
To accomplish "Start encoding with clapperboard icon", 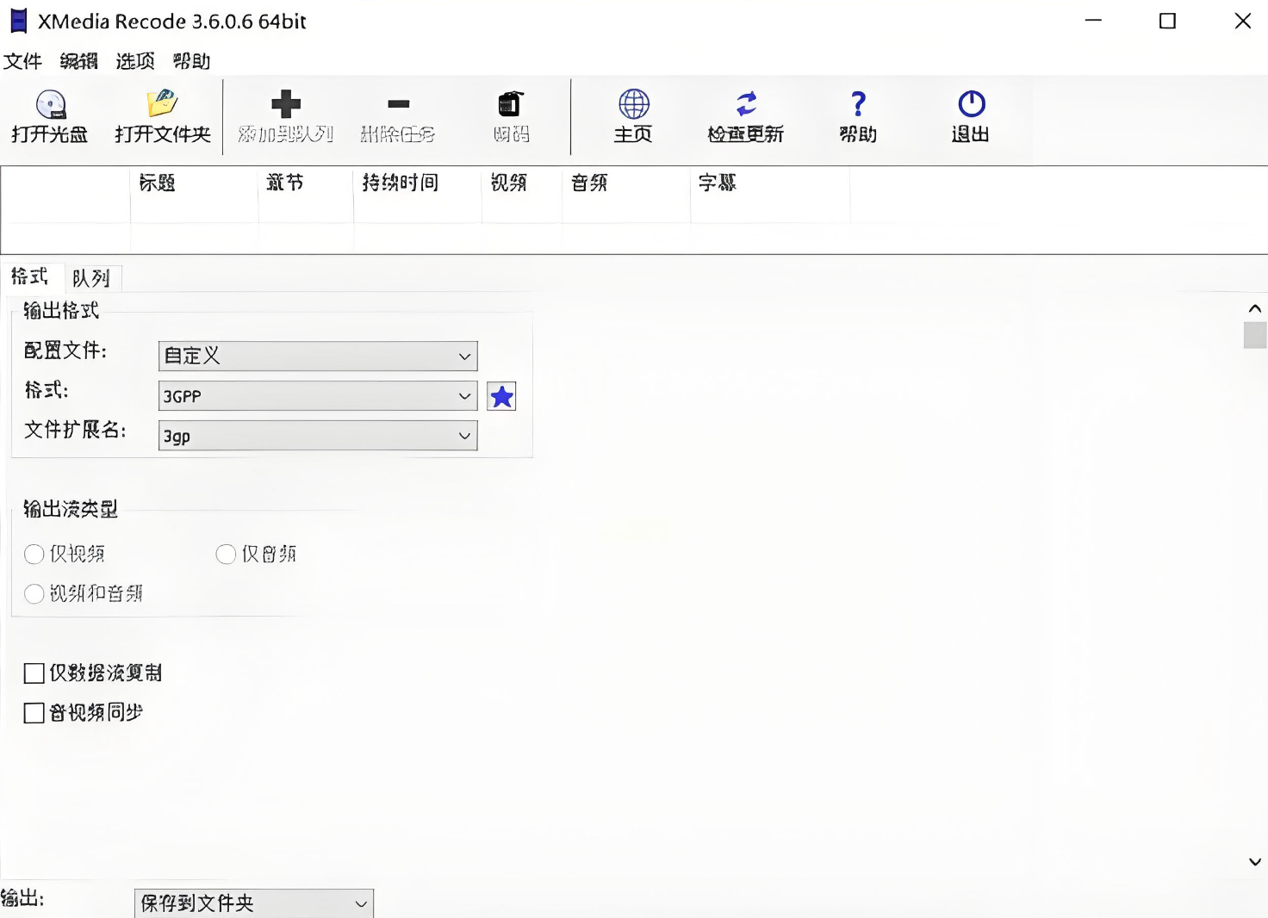I will tap(511, 104).
